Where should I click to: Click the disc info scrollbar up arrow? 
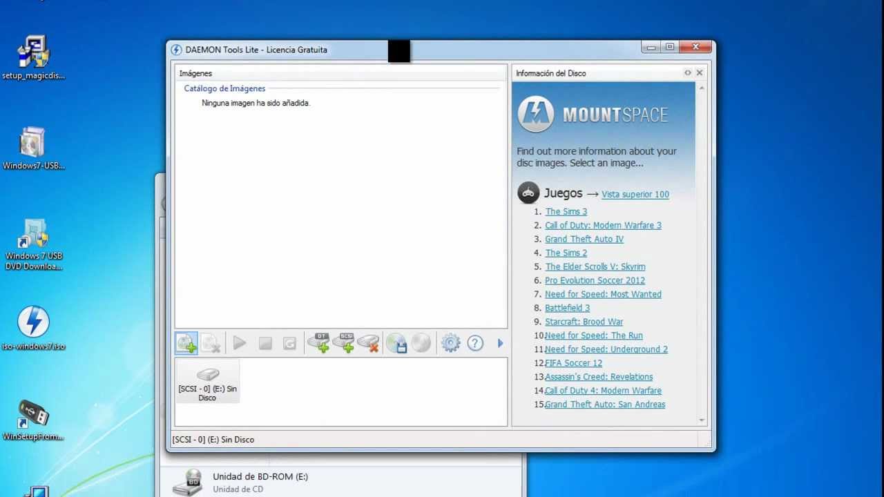pos(702,88)
